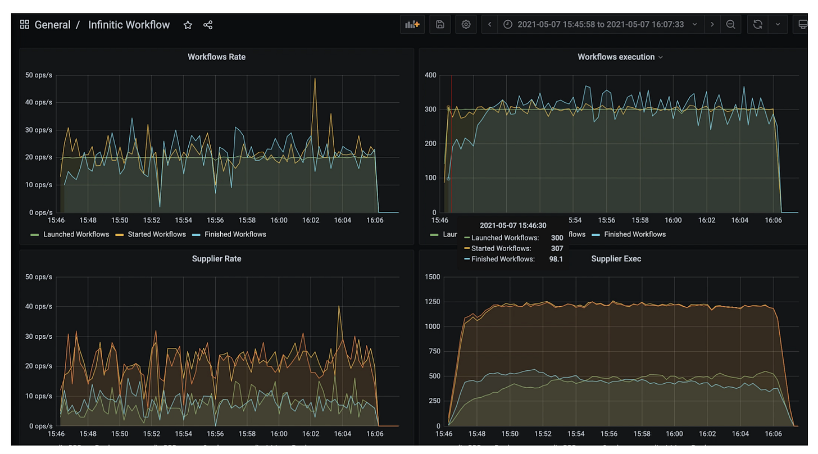Shift time range forward with right arrow
The height and width of the screenshot is (454, 818).
click(712, 25)
